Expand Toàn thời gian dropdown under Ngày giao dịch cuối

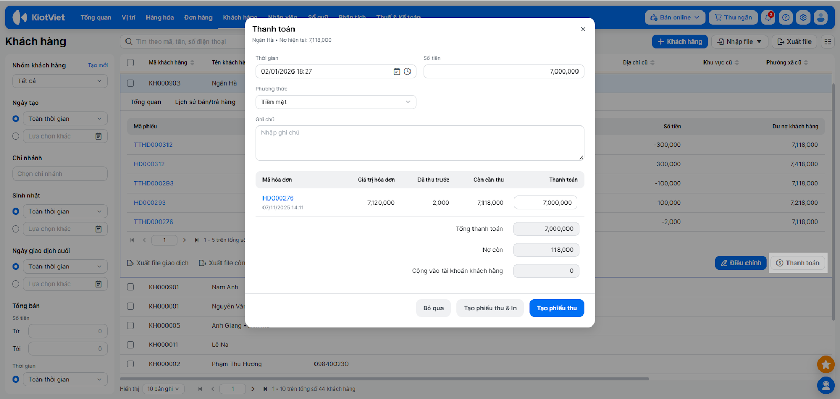(65, 267)
